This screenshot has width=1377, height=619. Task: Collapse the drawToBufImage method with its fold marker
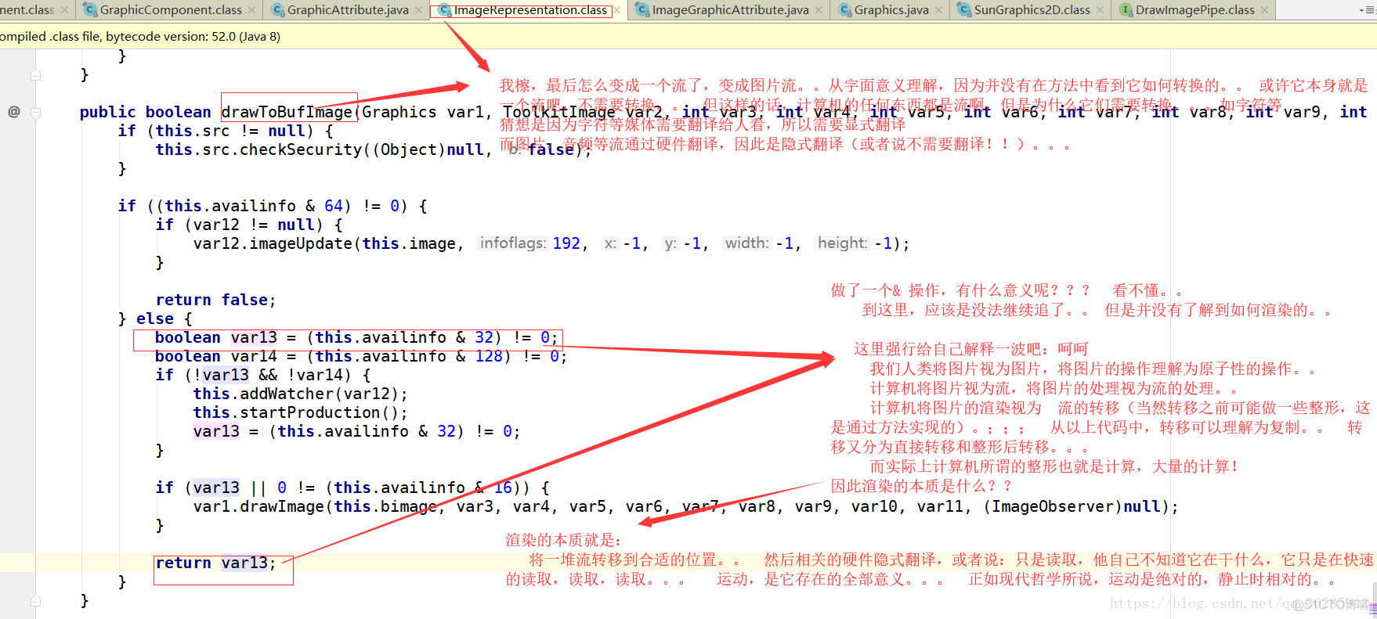(x=35, y=112)
